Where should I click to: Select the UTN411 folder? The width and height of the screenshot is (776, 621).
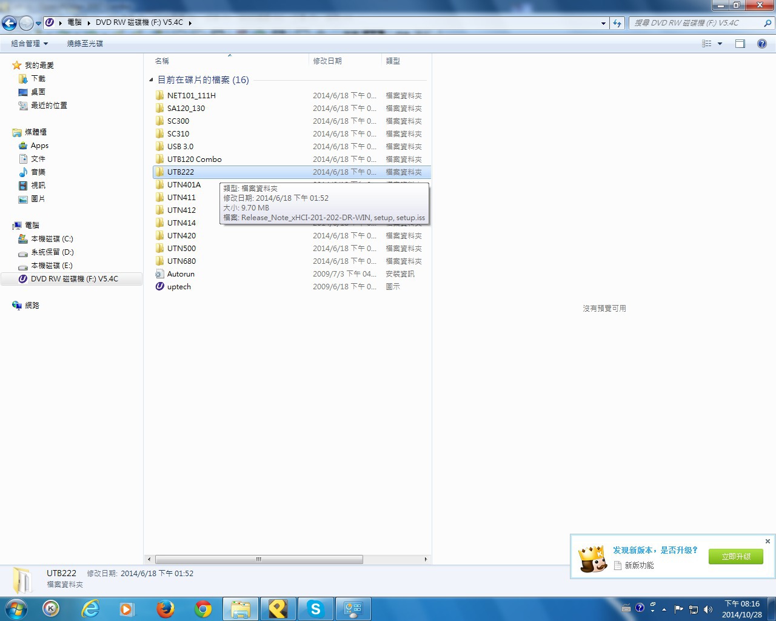point(181,197)
